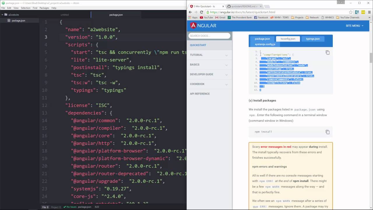Switch to the package.json code tab
The image size is (373, 210).
coord(262,39)
